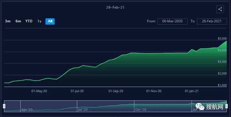
Task: Click the 01-May-20 x-axis label
Action: [x=39, y=91]
